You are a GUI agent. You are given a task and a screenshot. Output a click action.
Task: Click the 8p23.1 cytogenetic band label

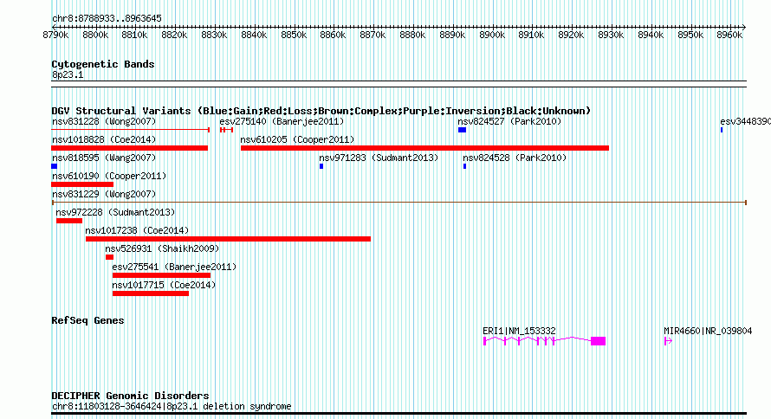click(x=68, y=74)
